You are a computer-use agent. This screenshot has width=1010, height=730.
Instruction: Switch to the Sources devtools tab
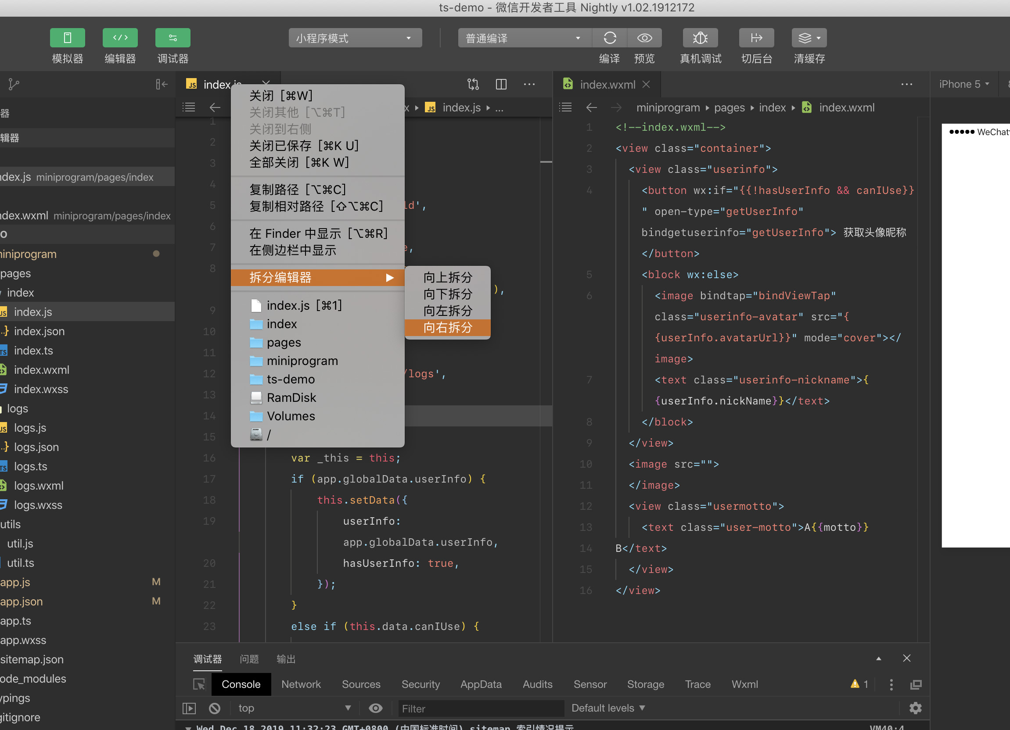click(x=361, y=684)
